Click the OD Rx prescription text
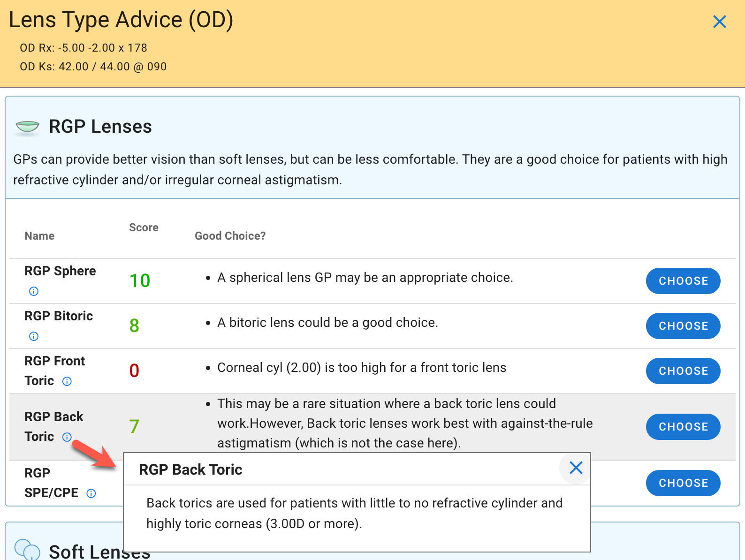 point(84,48)
